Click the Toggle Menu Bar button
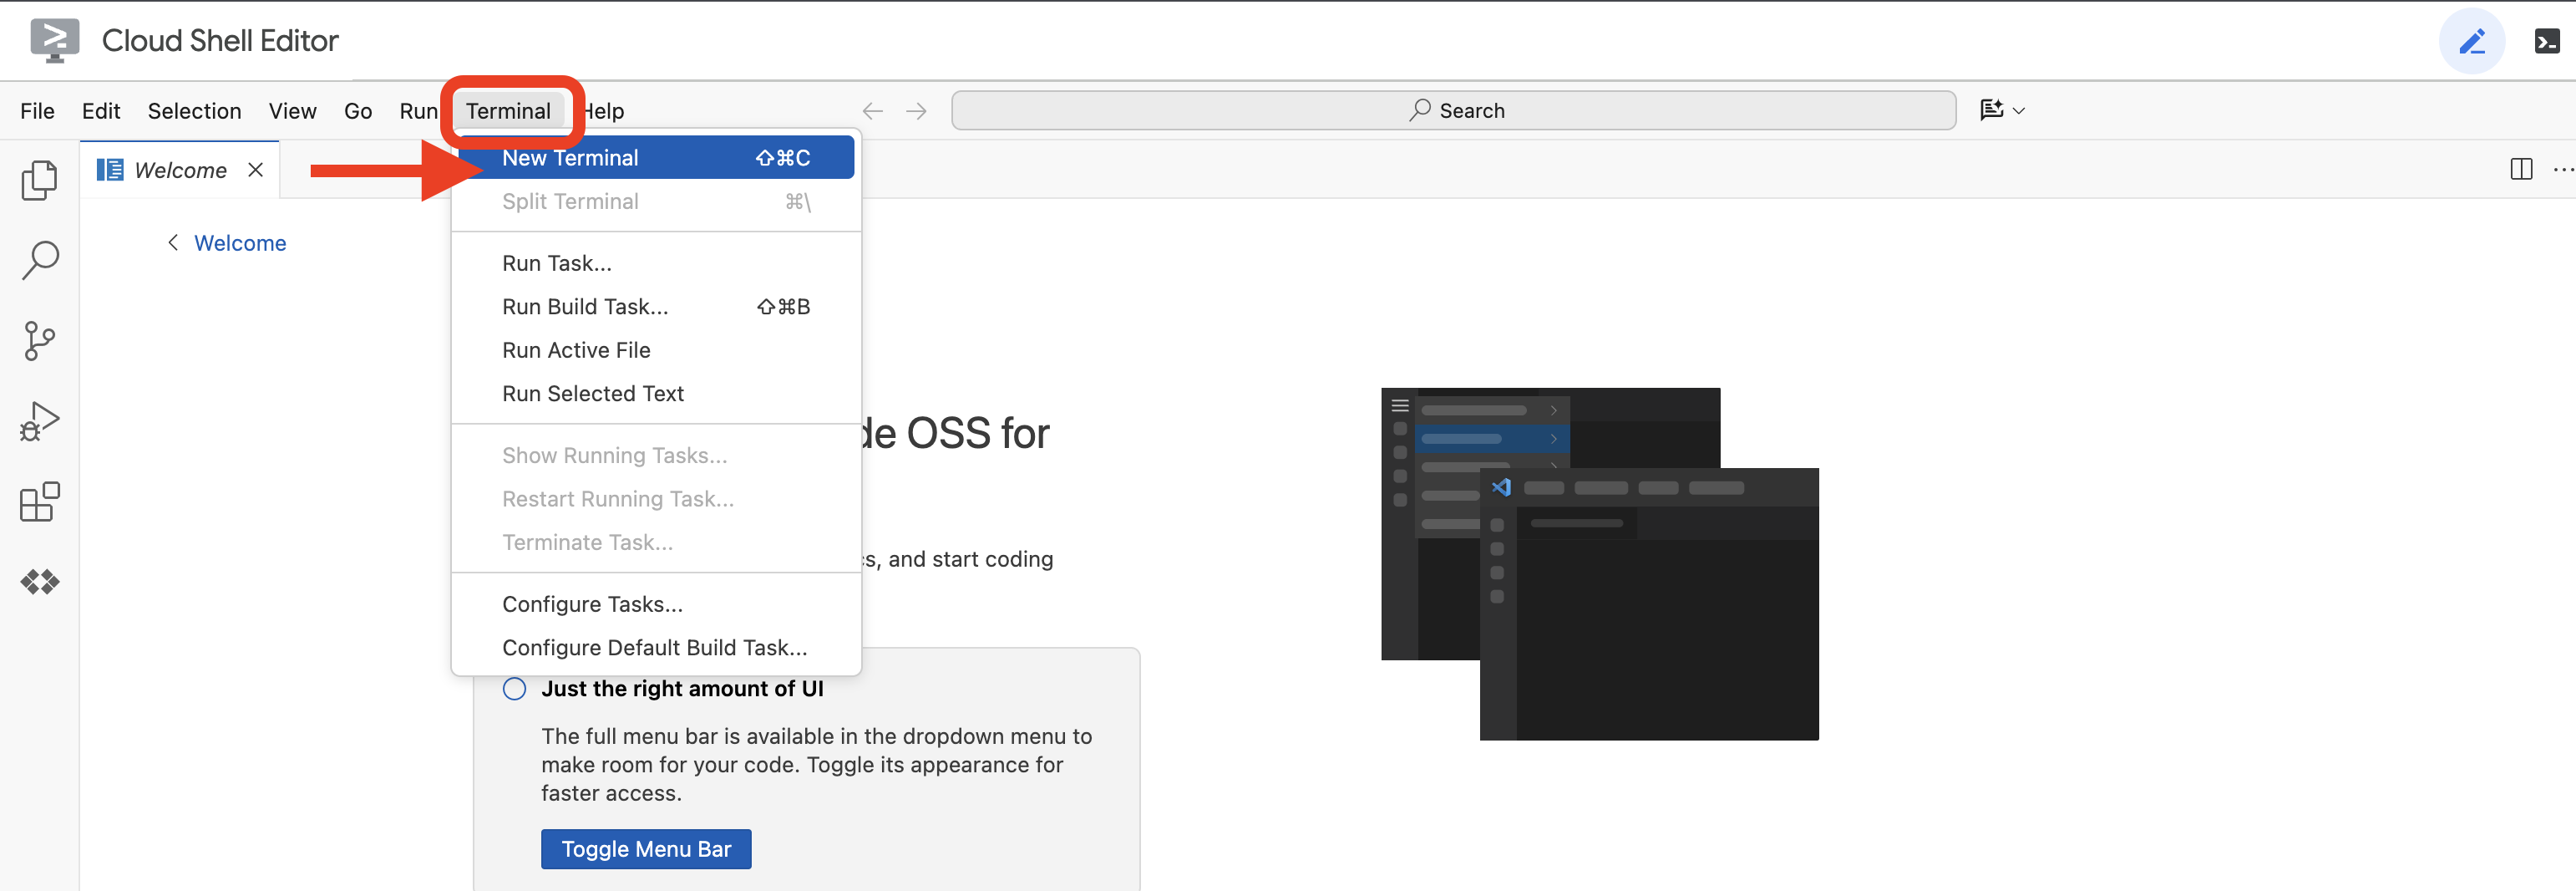Image resolution: width=2576 pixels, height=891 pixels. (x=645, y=848)
